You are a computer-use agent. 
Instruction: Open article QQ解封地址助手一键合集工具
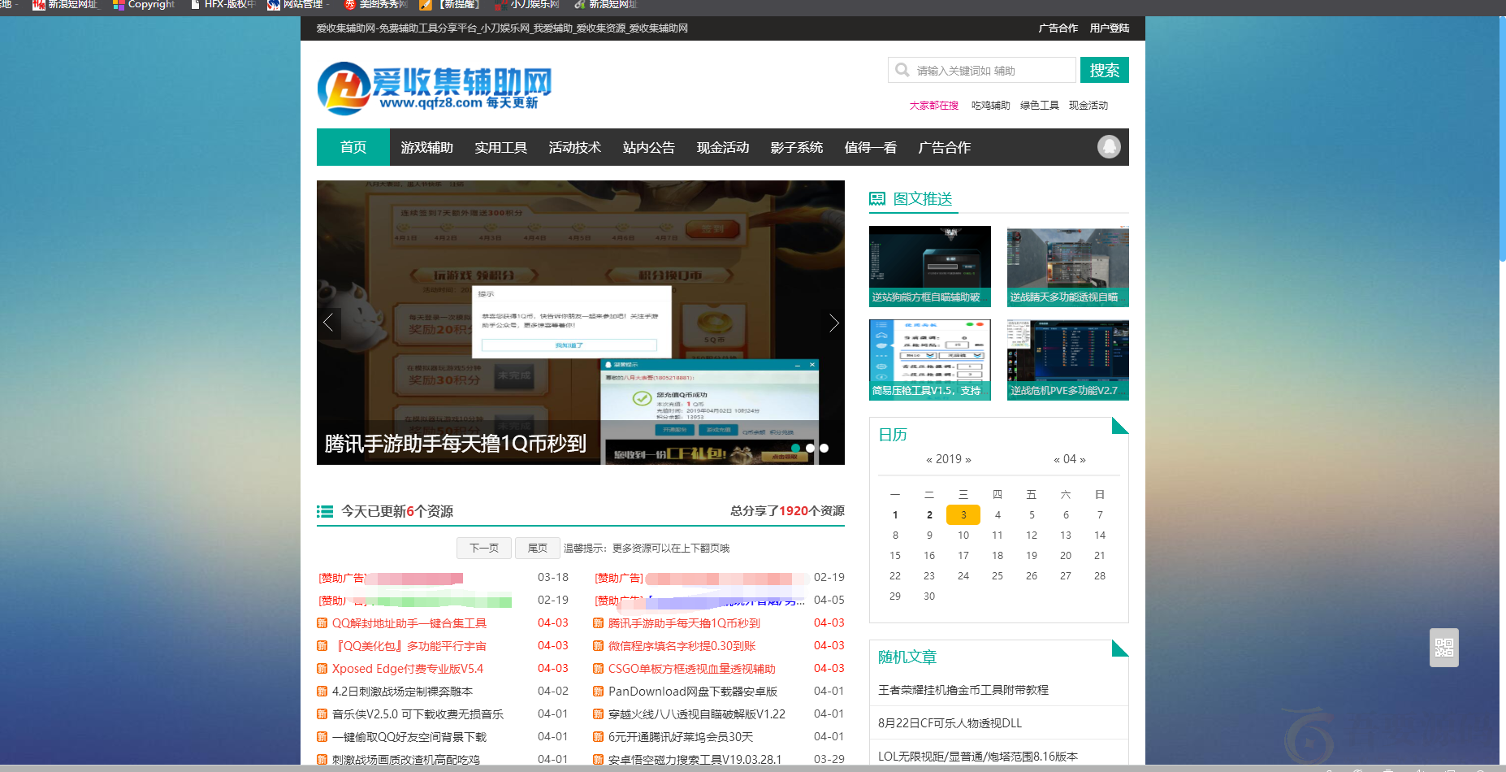tap(409, 623)
